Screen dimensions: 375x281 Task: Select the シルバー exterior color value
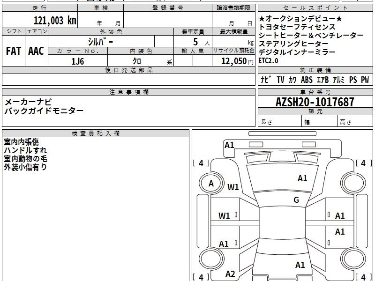pos(100,42)
